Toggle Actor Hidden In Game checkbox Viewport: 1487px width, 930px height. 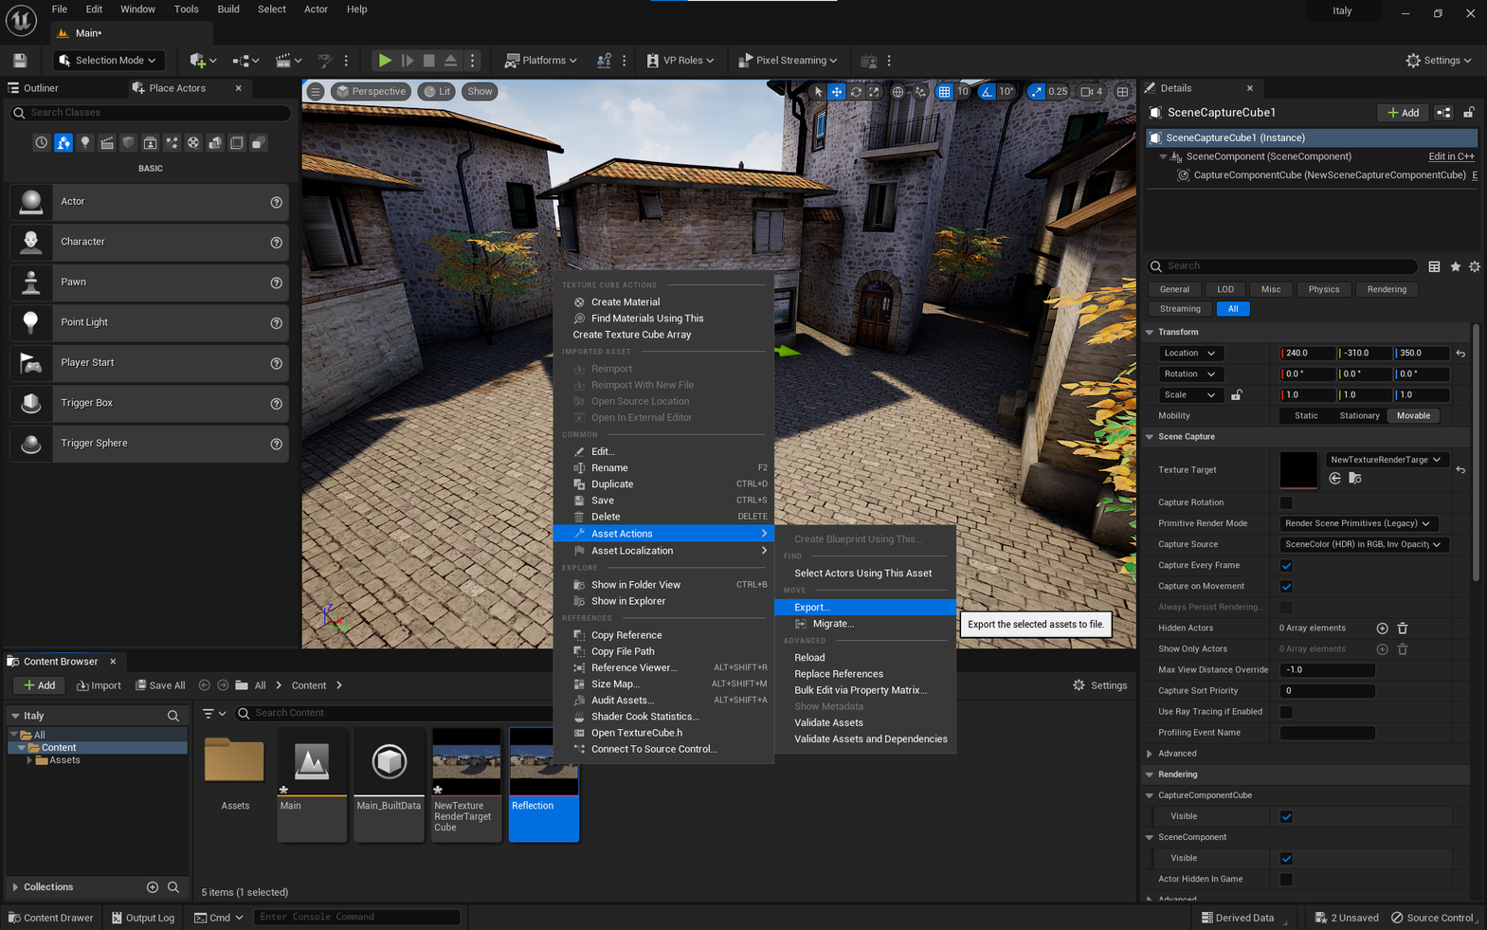click(1286, 880)
